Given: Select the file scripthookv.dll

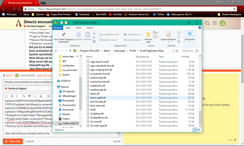Looking at the screenshot, I should [x=97, y=86].
